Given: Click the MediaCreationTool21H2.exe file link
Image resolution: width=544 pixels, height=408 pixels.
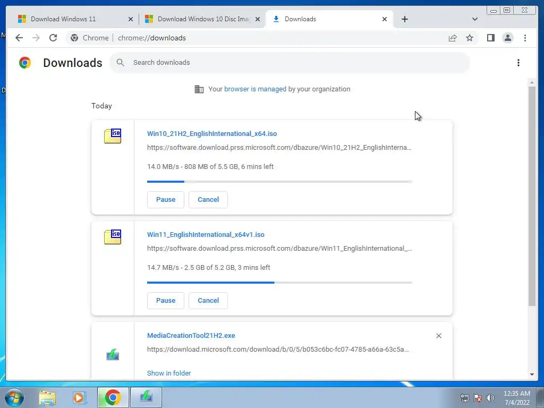Looking at the screenshot, I should (x=191, y=336).
